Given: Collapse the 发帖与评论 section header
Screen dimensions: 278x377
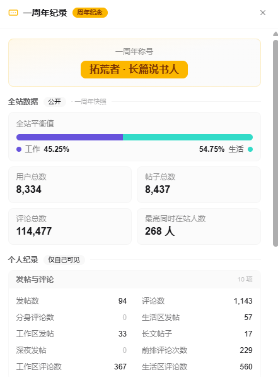Looking at the screenshot, I should [x=134, y=280].
